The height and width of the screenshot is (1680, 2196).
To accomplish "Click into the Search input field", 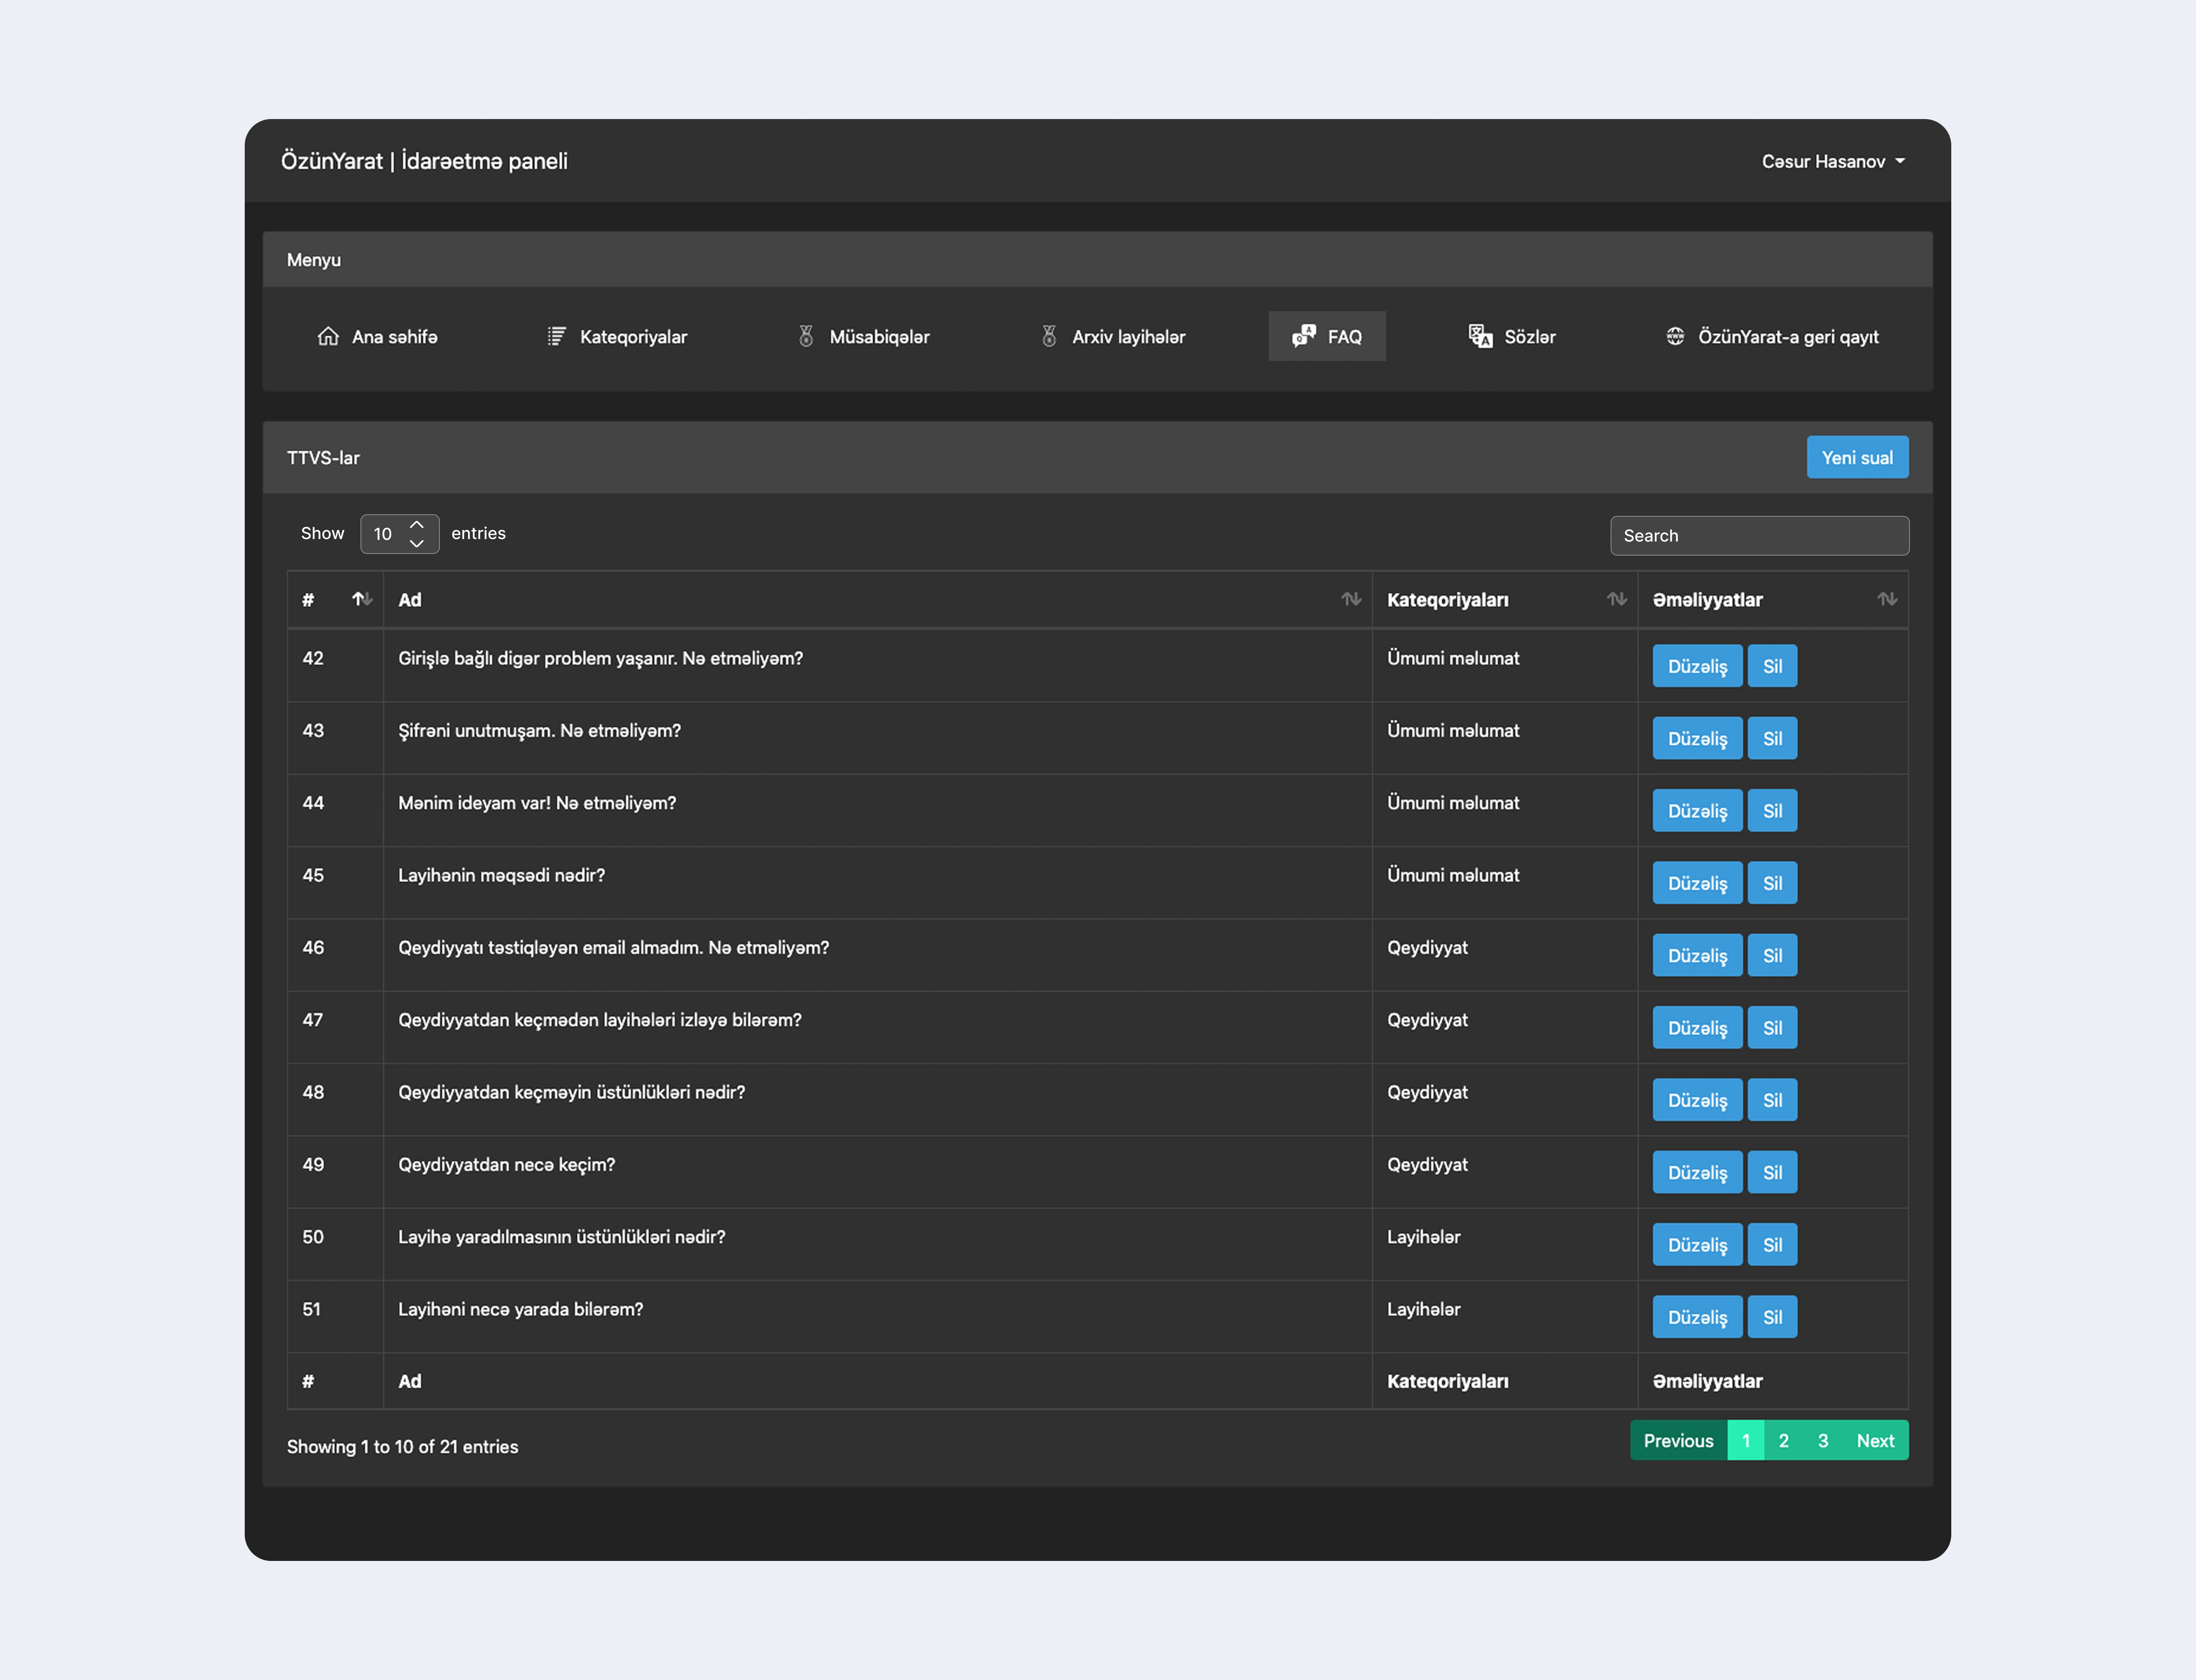I will click(x=1758, y=535).
